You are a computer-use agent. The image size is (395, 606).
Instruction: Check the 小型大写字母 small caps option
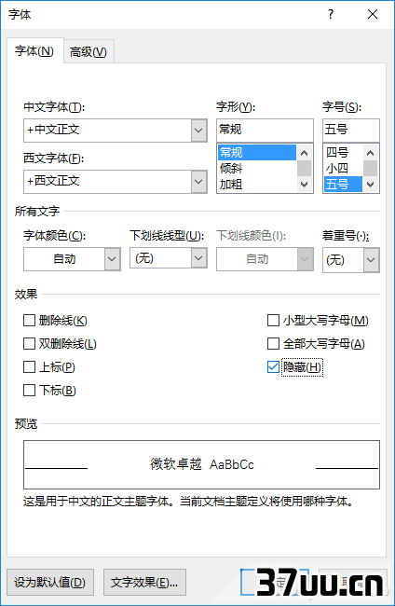pos(273,321)
